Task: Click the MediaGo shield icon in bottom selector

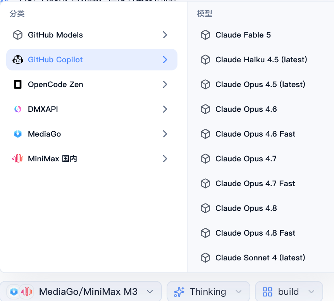Action: click(14, 291)
